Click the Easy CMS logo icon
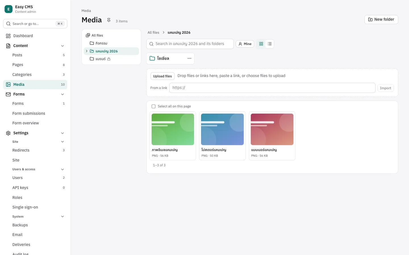 point(9,9)
